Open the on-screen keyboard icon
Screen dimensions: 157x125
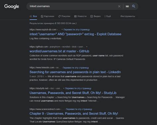click(x=127, y=6)
